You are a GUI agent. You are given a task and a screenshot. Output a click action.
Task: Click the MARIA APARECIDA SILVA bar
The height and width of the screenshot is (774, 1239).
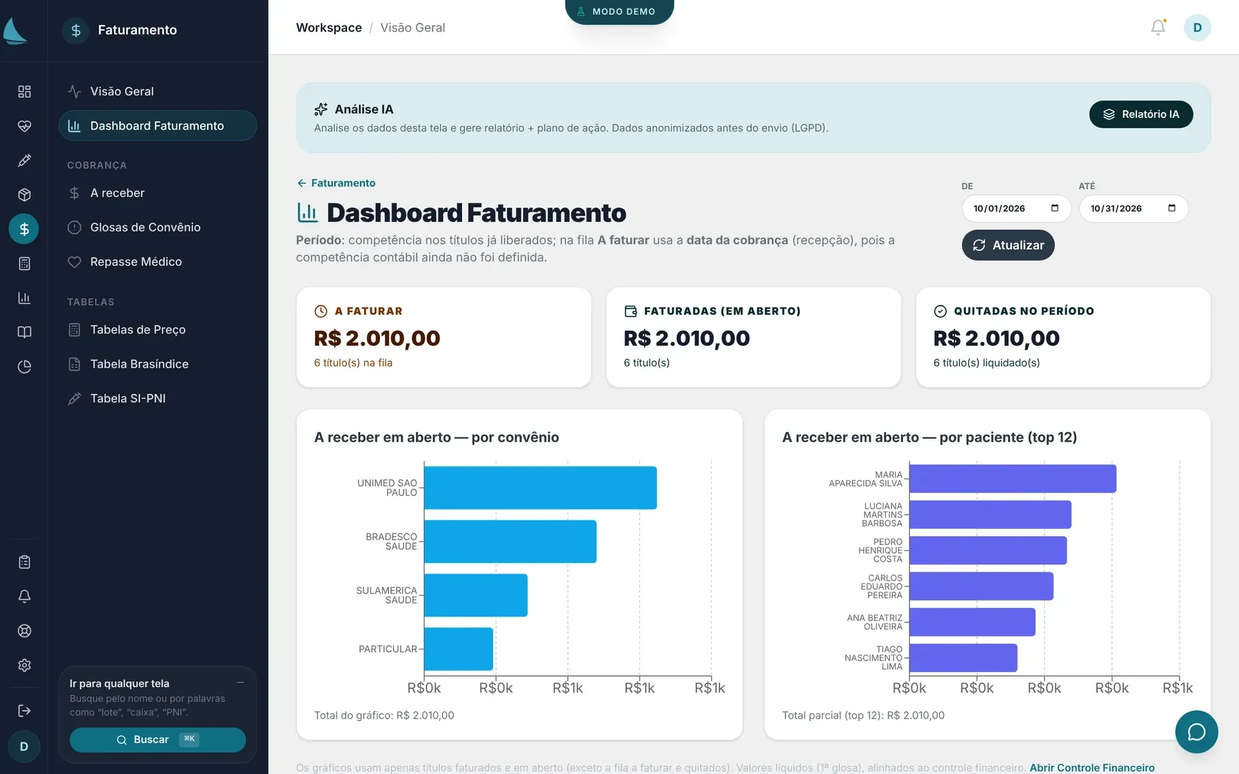(1012, 479)
